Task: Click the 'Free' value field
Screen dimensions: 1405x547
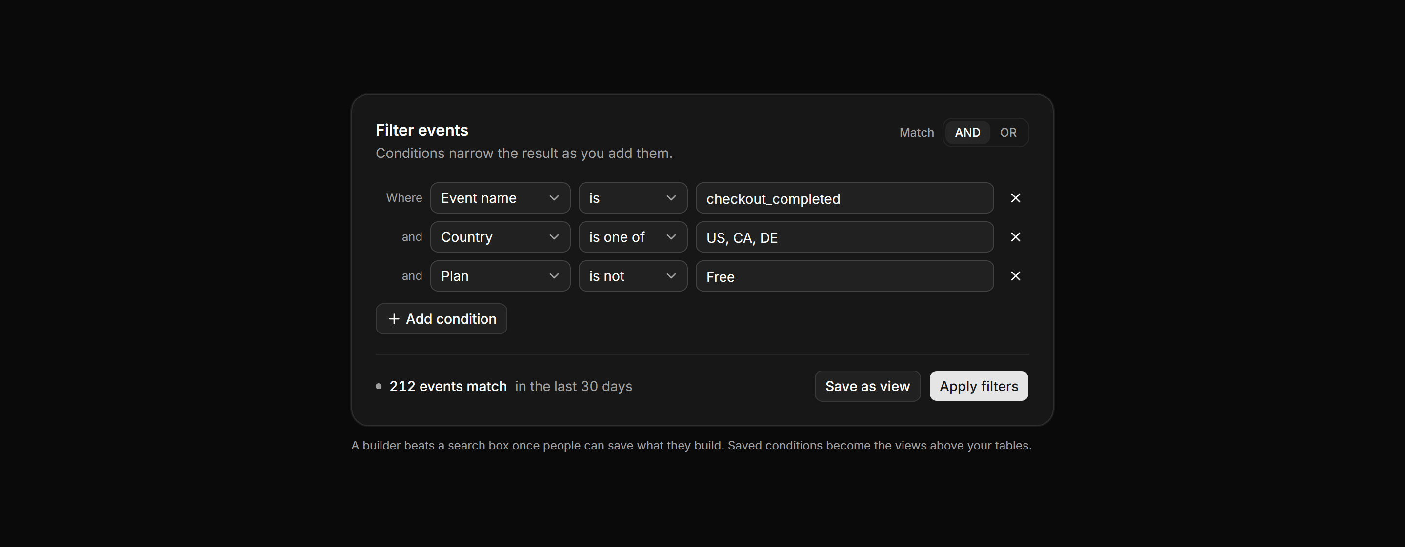Action: pos(844,276)
